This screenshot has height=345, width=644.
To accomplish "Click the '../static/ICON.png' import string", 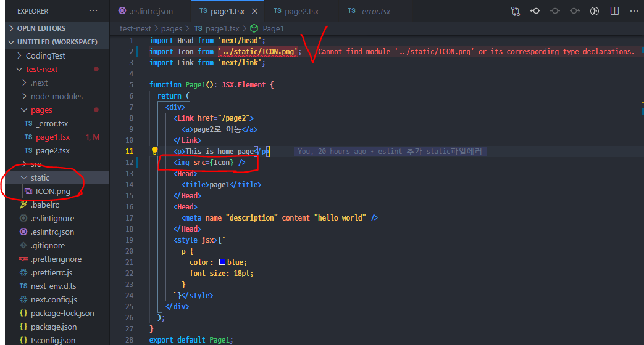I will [x=257, y=51].
